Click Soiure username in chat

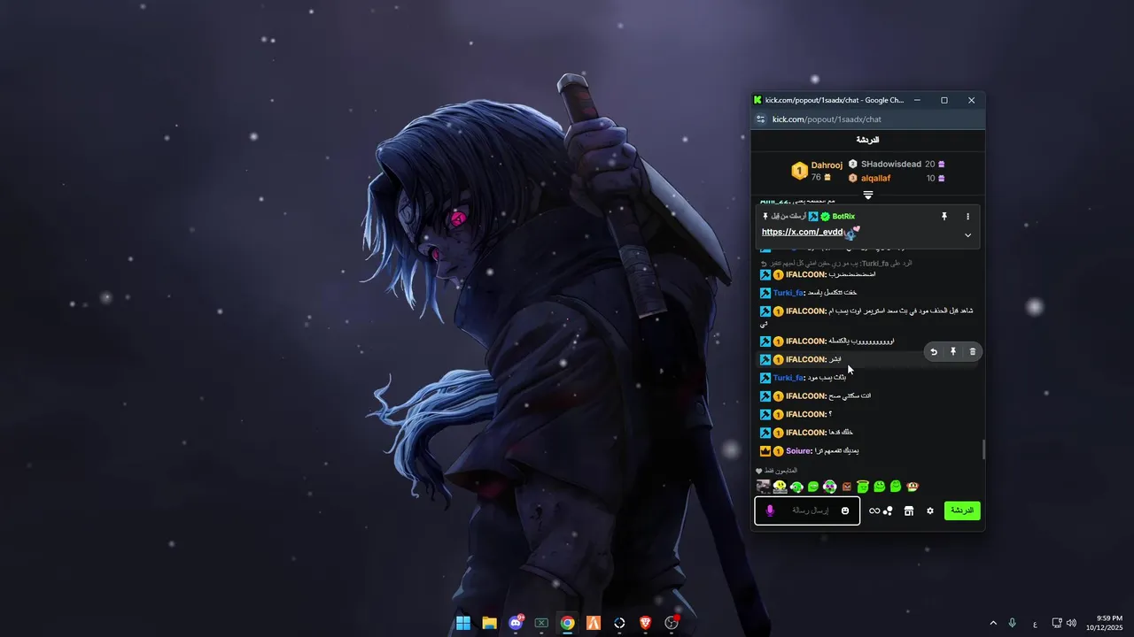click(x=797, y=451)
